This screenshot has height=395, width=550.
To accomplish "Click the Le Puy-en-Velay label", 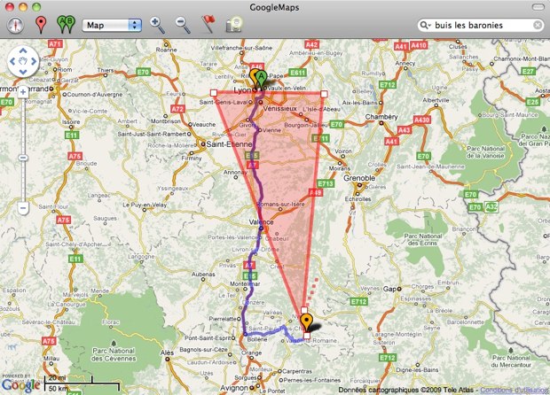I will click(x=145, y=205).
